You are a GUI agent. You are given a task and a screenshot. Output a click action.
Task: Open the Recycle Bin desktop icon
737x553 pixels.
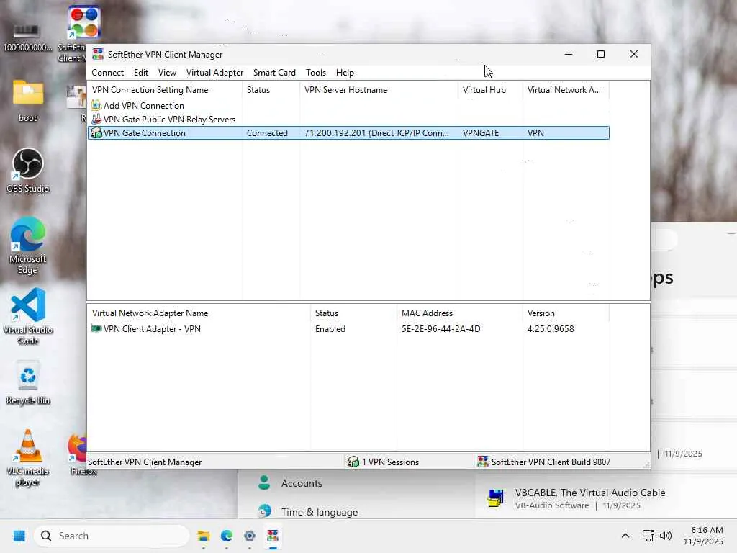[x=28, y=382]
